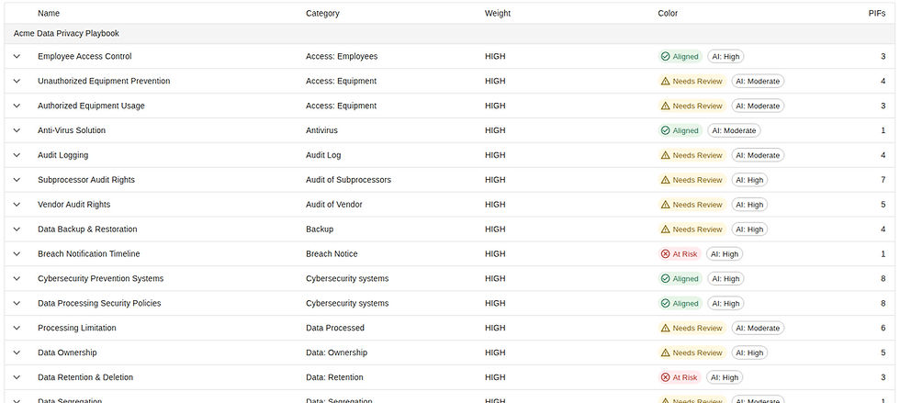Click AI: High chip for Breach Notification Timeline
This screenshot has width=900, height=403.
[725, 253]
